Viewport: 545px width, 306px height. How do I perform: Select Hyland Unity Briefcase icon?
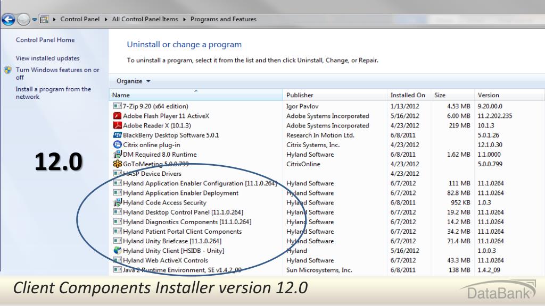(x=118, y=241)
